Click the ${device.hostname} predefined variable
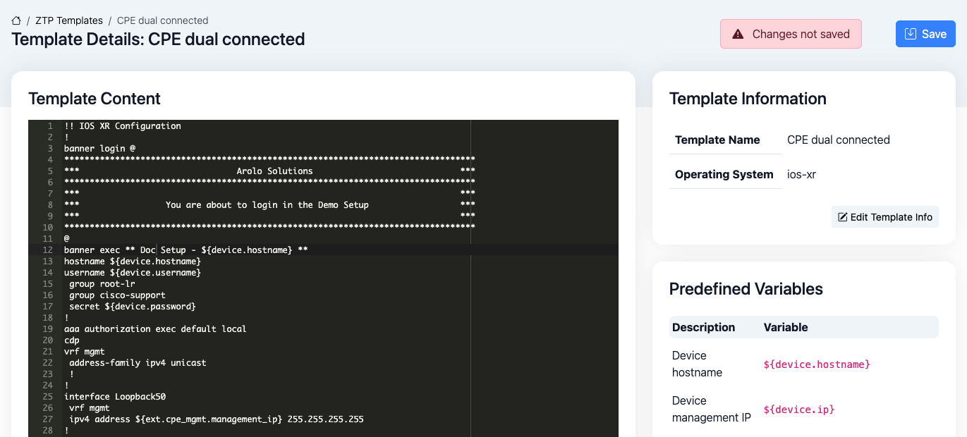967x437 pixels. pos(817,364)
